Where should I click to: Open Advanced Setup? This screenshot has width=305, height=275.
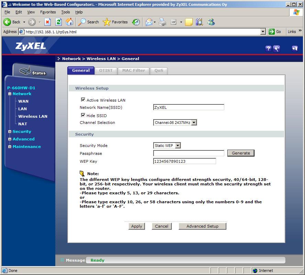(202, 226)
